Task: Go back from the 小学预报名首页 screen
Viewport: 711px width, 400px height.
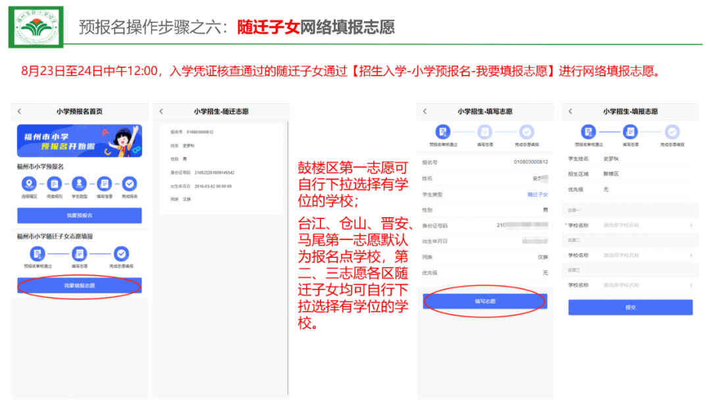Action: click(20, 112)
